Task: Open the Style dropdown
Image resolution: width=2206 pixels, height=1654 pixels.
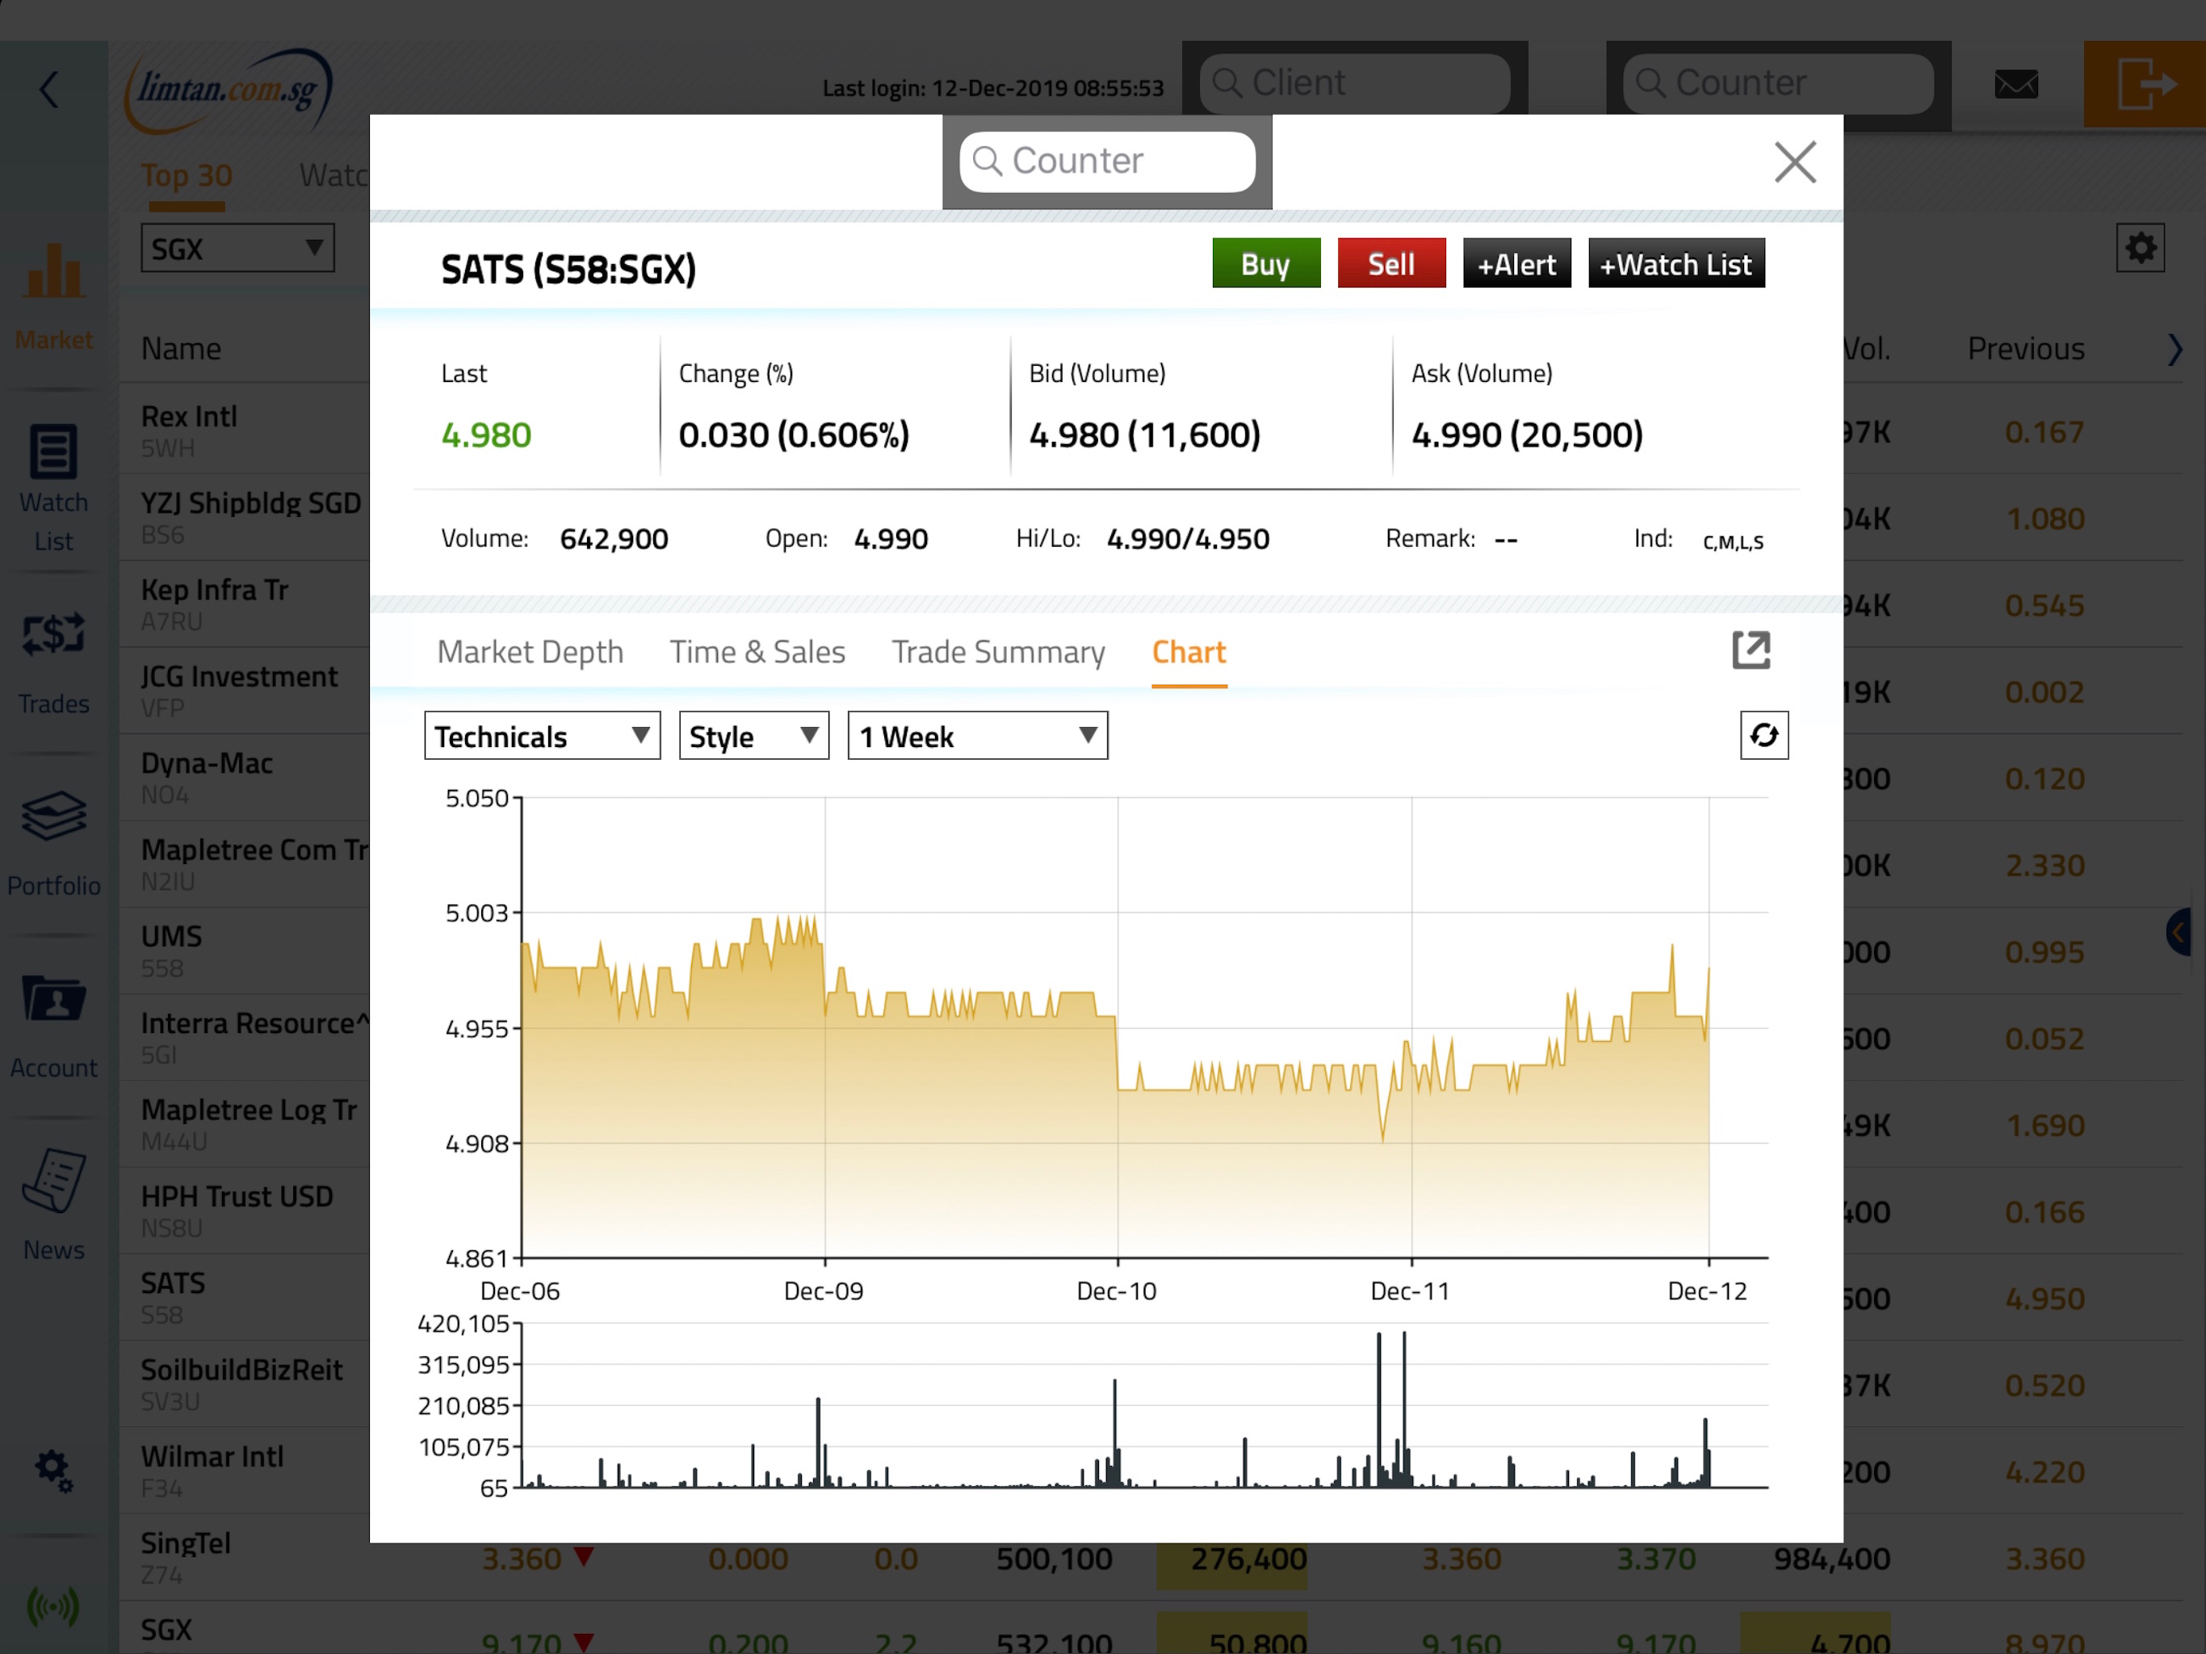Action: click(754, 737)
